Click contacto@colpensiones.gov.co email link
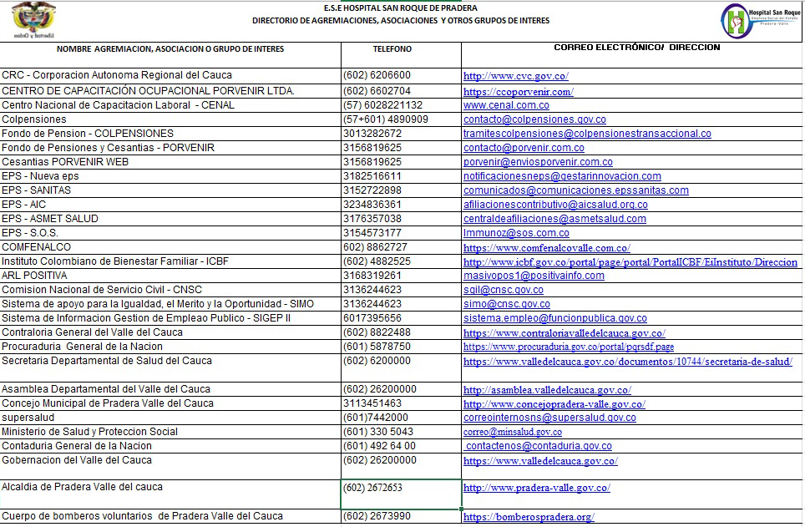Screen dimensions: 805x527 [534, 119]
